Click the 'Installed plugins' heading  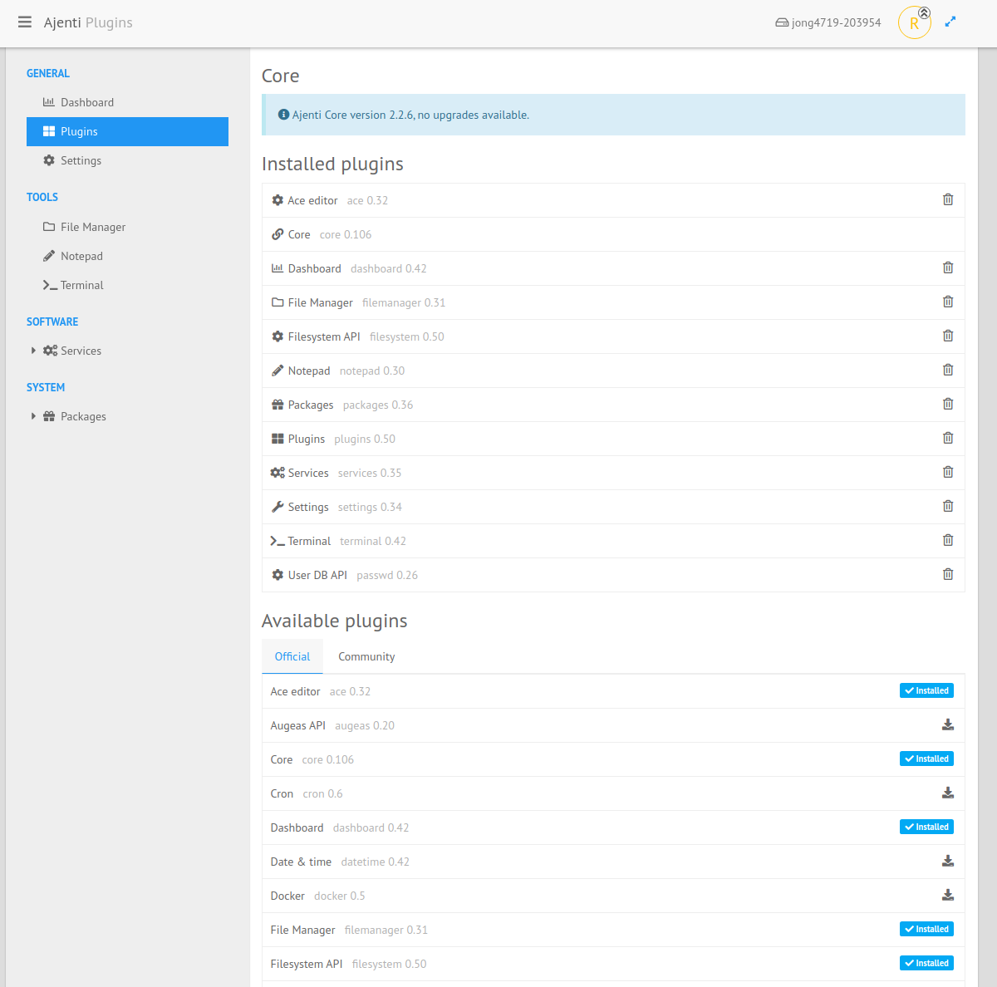click(x=332, y=164)
